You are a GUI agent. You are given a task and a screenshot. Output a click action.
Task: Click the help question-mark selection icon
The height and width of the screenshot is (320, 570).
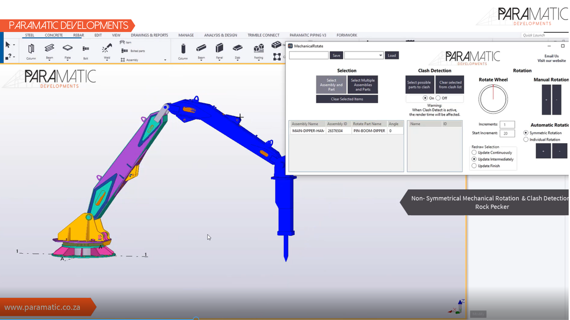(9, 57)
